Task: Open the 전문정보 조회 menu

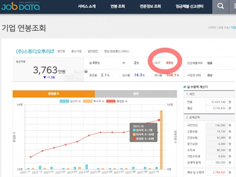Action: tap(150, 6)
